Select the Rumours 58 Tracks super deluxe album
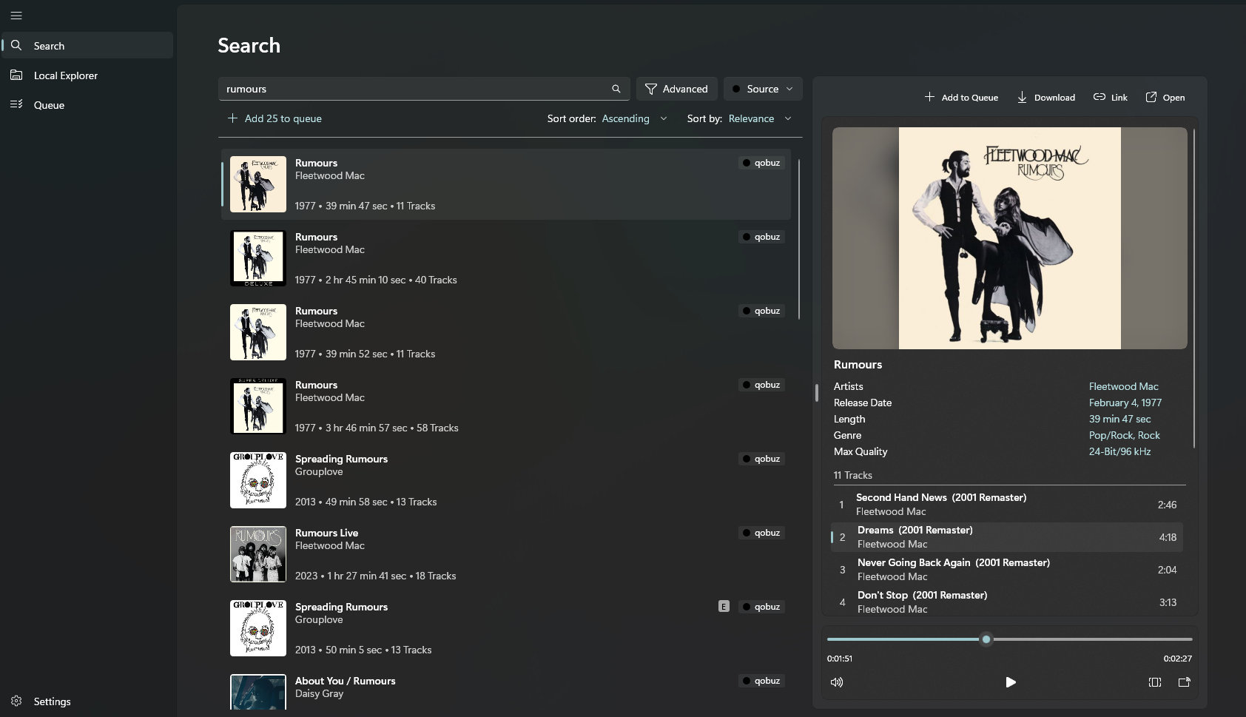1246x717 pixels. pos(506,406)
